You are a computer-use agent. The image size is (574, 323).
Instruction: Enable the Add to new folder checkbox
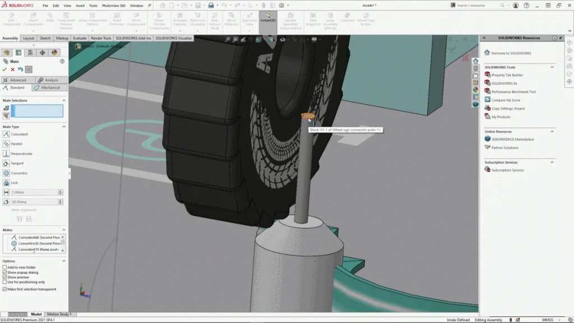(4, 268)
